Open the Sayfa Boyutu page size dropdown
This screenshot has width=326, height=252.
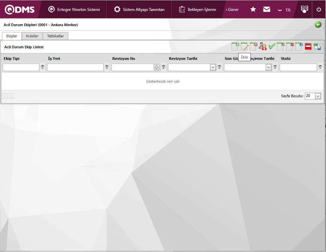point(318,96)
